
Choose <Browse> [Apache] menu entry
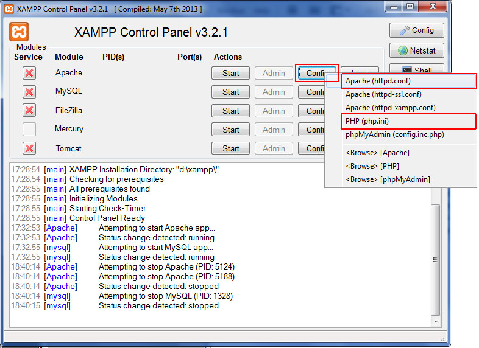click(409, 153)
